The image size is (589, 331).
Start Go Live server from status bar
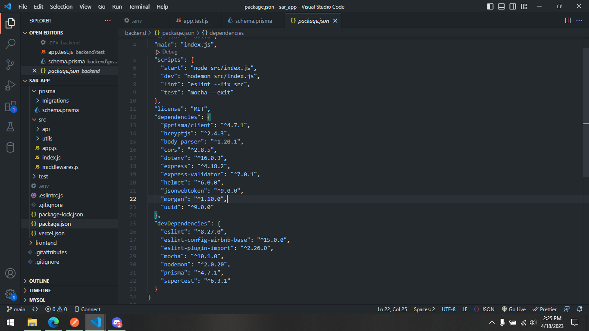point(514,309)
